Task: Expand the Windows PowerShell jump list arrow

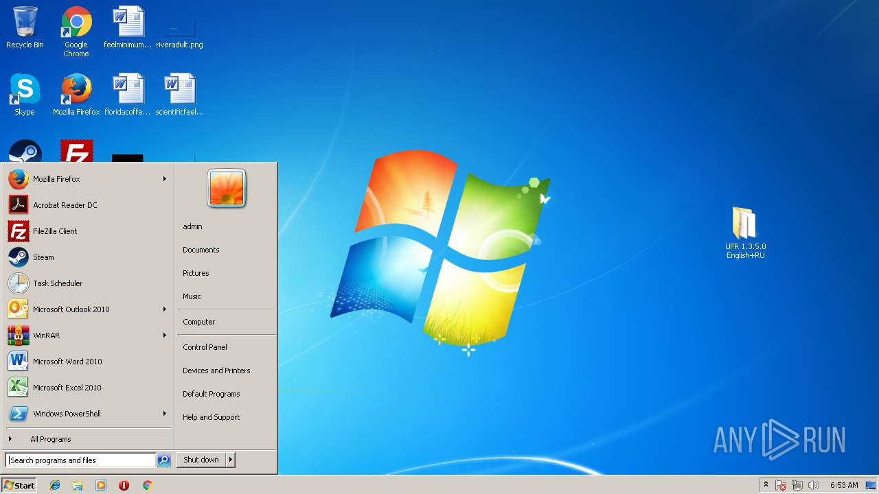Action: pos(165,414)
